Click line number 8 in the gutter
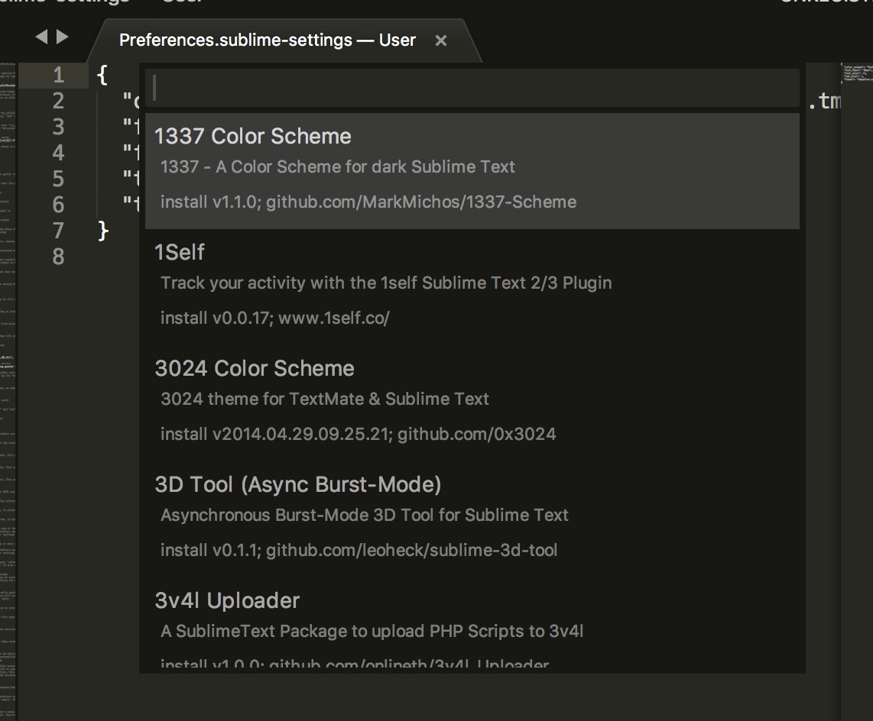This screenshot has height=721, width=873. 58,257
